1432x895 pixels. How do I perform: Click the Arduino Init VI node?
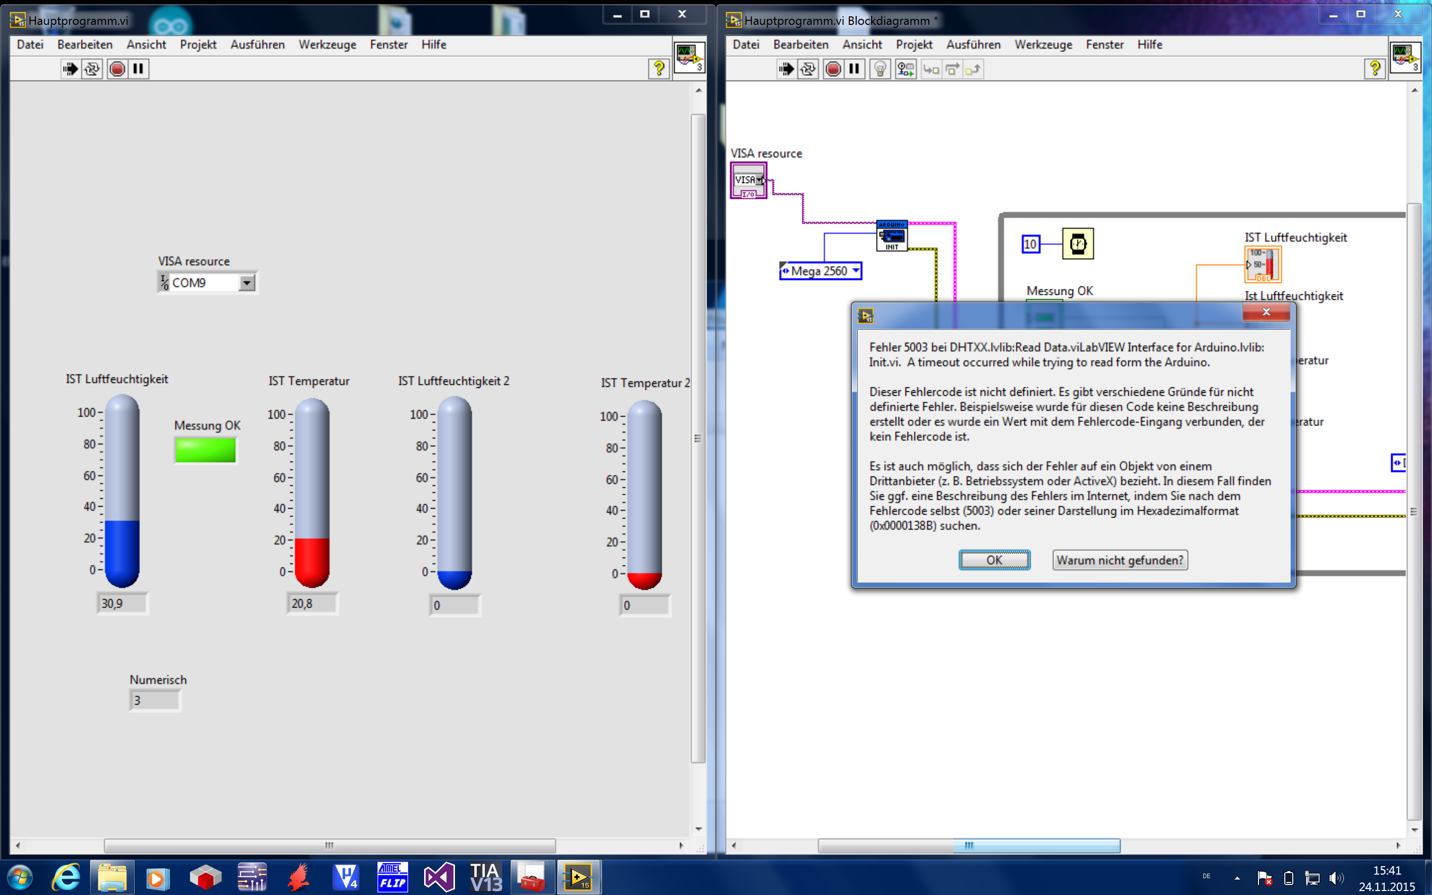(892, 236)
